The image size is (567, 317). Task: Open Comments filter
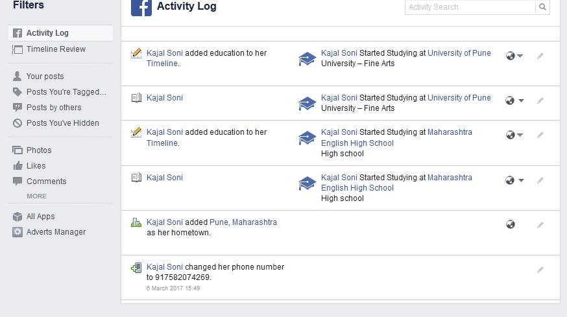pyautogui.click(x=46, y=181)
